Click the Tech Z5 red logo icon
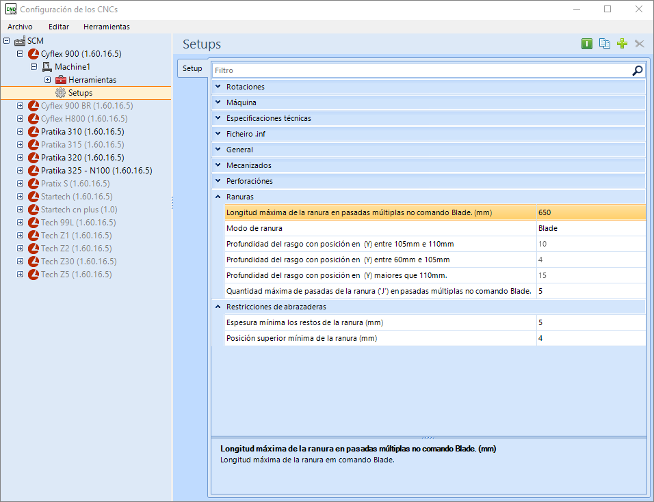 [x=34, y=275]
